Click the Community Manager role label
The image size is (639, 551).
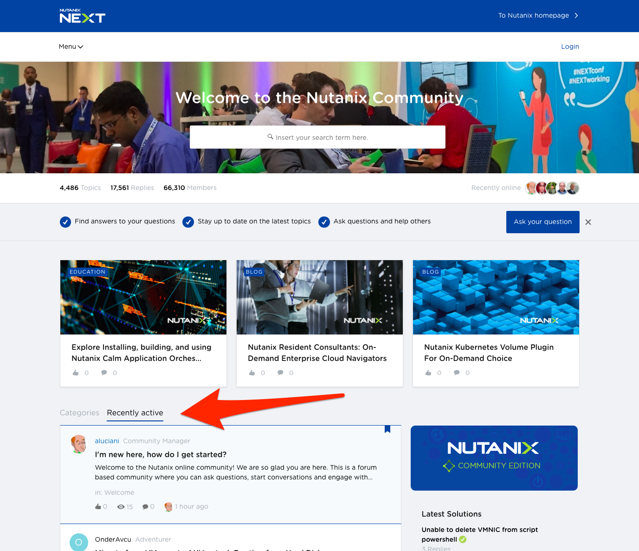coord(157,441)
